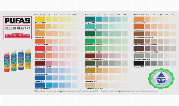Click the footnote text below the charts
The width and height of the screenshot is (179, 106).
point(96,91)
